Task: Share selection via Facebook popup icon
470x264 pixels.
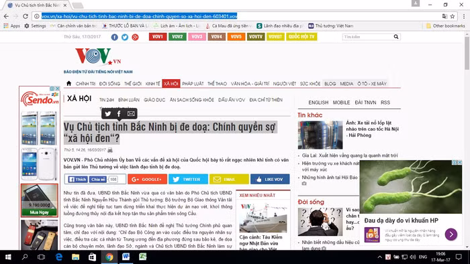Action: [119, 114]
